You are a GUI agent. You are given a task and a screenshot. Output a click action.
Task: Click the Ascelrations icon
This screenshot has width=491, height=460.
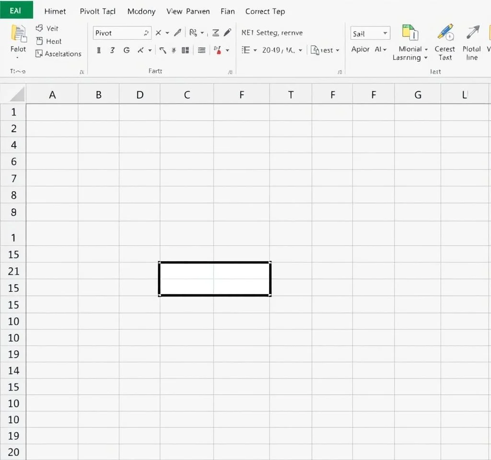click(x=39, y=54)
